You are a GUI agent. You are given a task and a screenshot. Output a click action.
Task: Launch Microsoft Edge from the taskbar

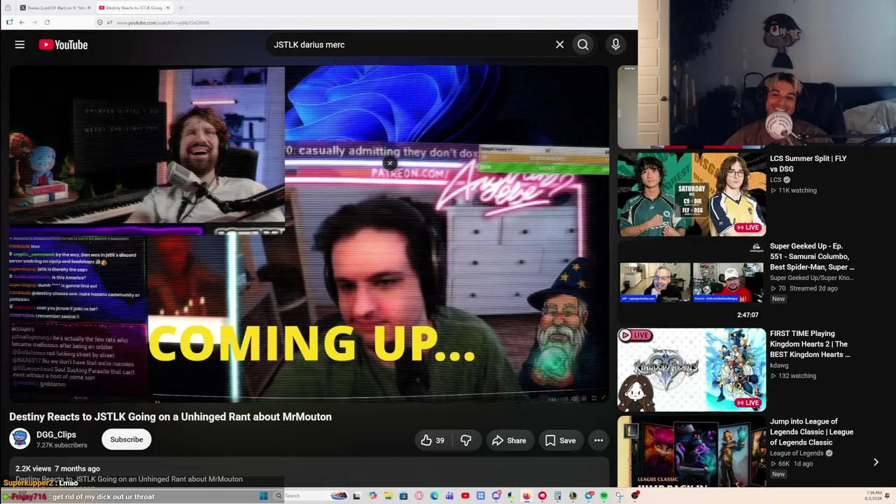(x=434, y=496)
